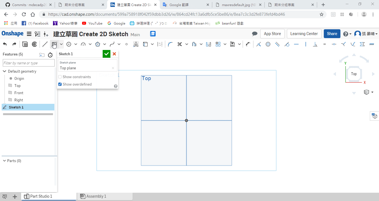The width and height of the screenshot is (379, 201).
Task: Toggle the Construction geometry tool
Action: tap(160, 44)
